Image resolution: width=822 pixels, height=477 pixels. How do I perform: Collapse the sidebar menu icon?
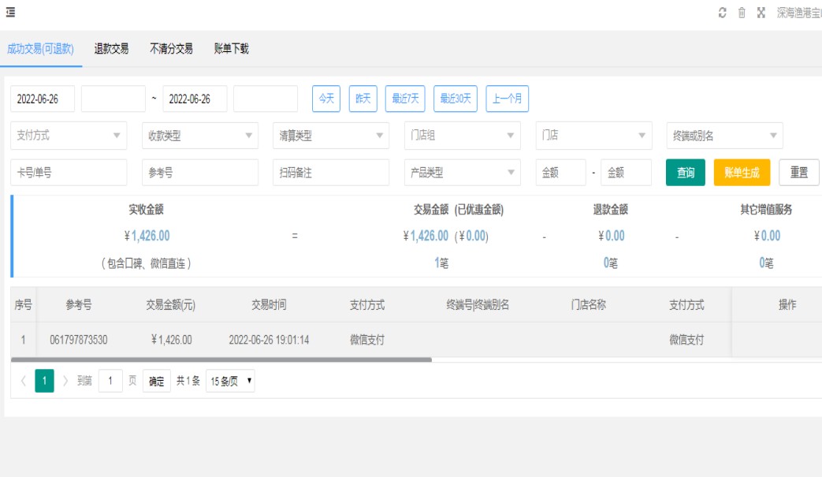click(11, 13)
